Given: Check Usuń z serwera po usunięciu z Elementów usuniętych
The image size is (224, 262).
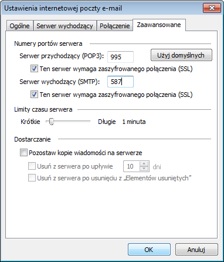Looking at the screenshot, I should tap(32, 178).
